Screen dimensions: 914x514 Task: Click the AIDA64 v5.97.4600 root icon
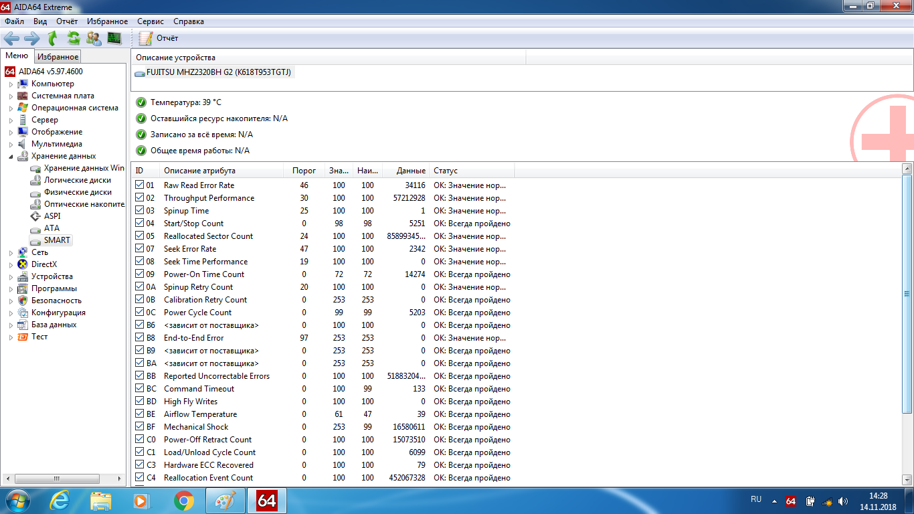tap(10, 72)
